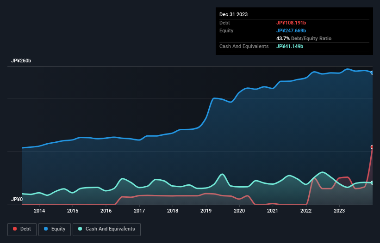This screenshot has width=380, height=243.
Task: Select the 2019 x-axis year label
Action: (x=206, y=211)
